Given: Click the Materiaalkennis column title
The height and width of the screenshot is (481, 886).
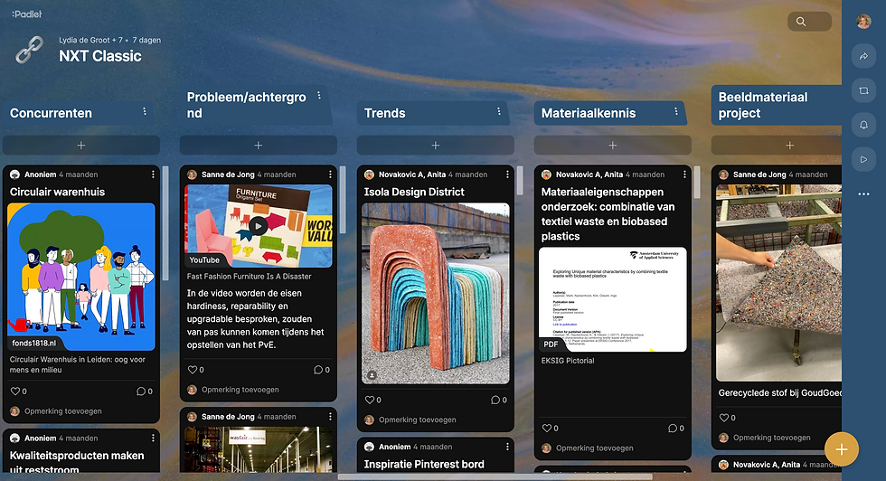Looking at the screenshot, I should tap(589, 113).
